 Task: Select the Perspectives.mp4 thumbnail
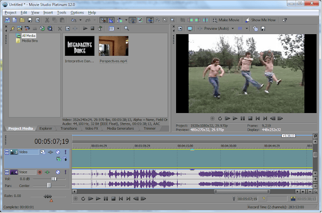point(113,46)
